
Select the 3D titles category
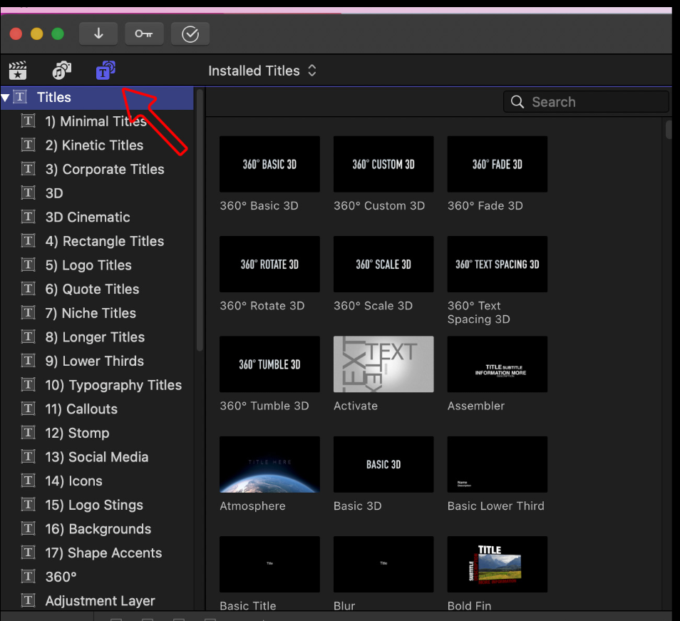(97, 193)
